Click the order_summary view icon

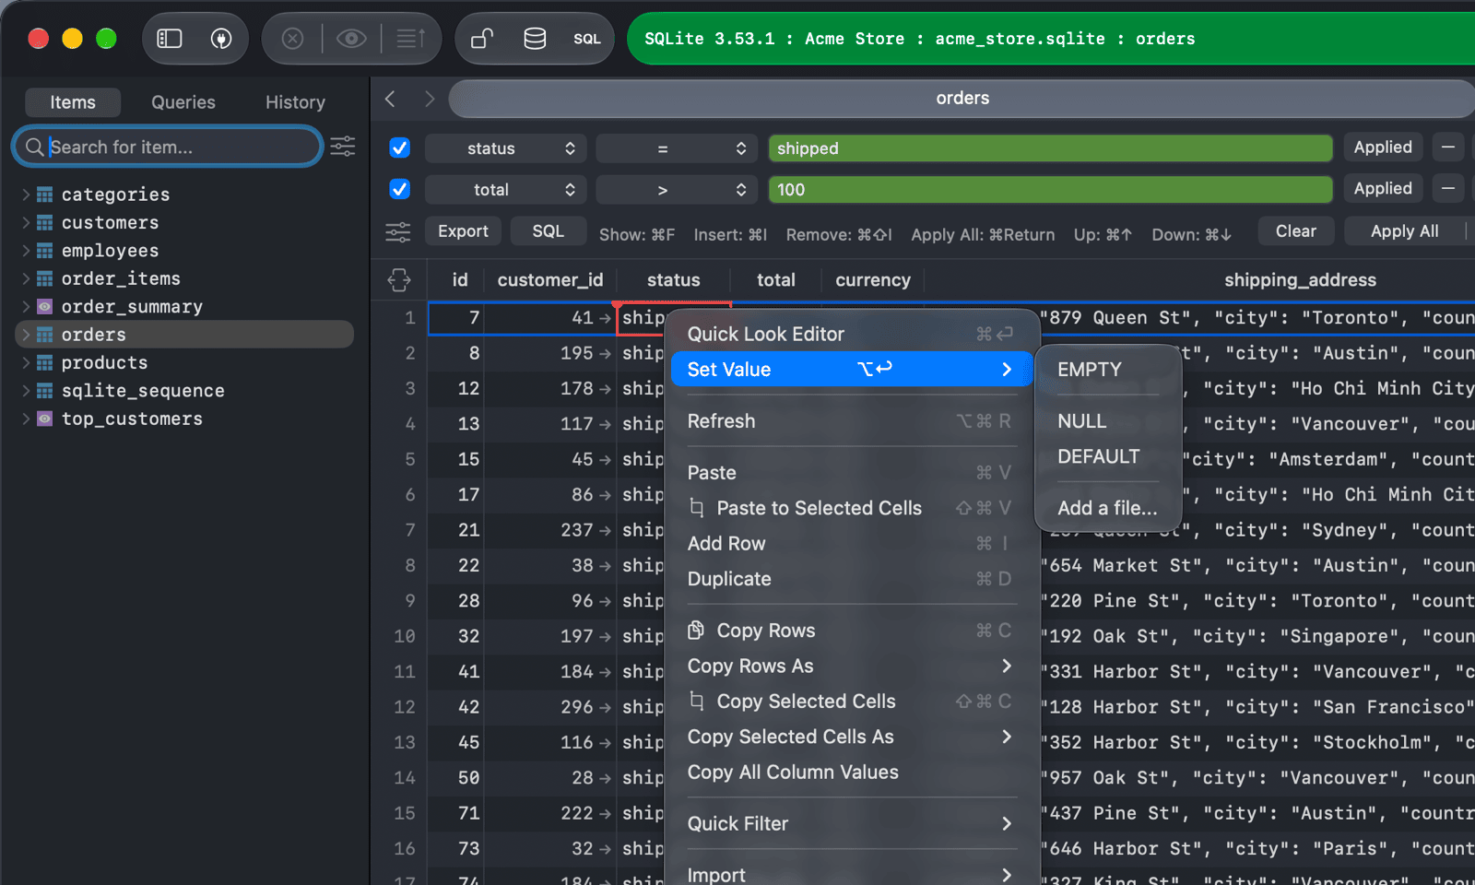tap(44, 306)
